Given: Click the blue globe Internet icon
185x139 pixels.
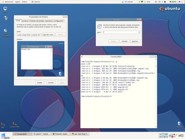Looking at the screenshot, I should 125,2.
